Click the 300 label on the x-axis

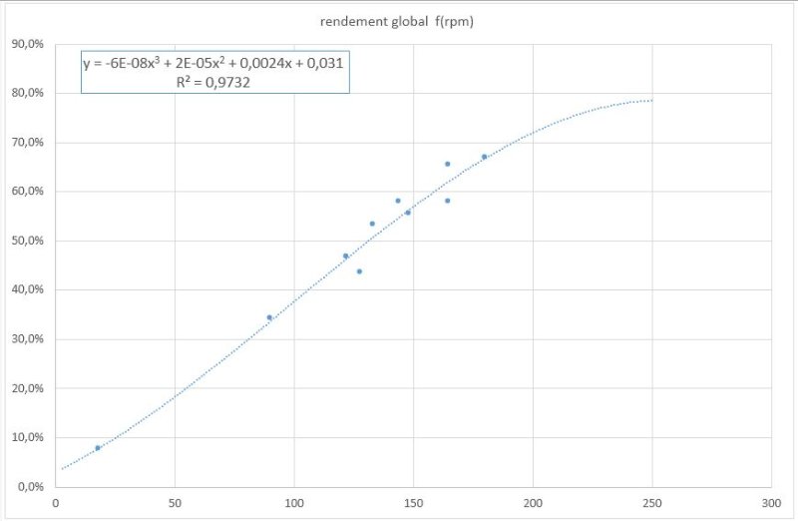tap(770, 504)
